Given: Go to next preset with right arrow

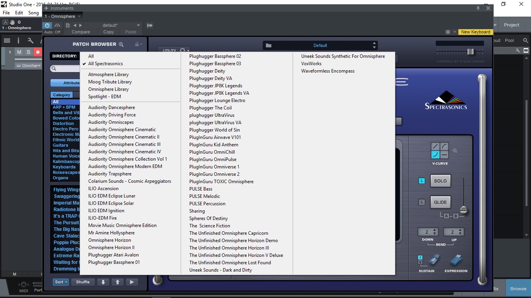Looking at the screenshot, I should tap(81, 25).
